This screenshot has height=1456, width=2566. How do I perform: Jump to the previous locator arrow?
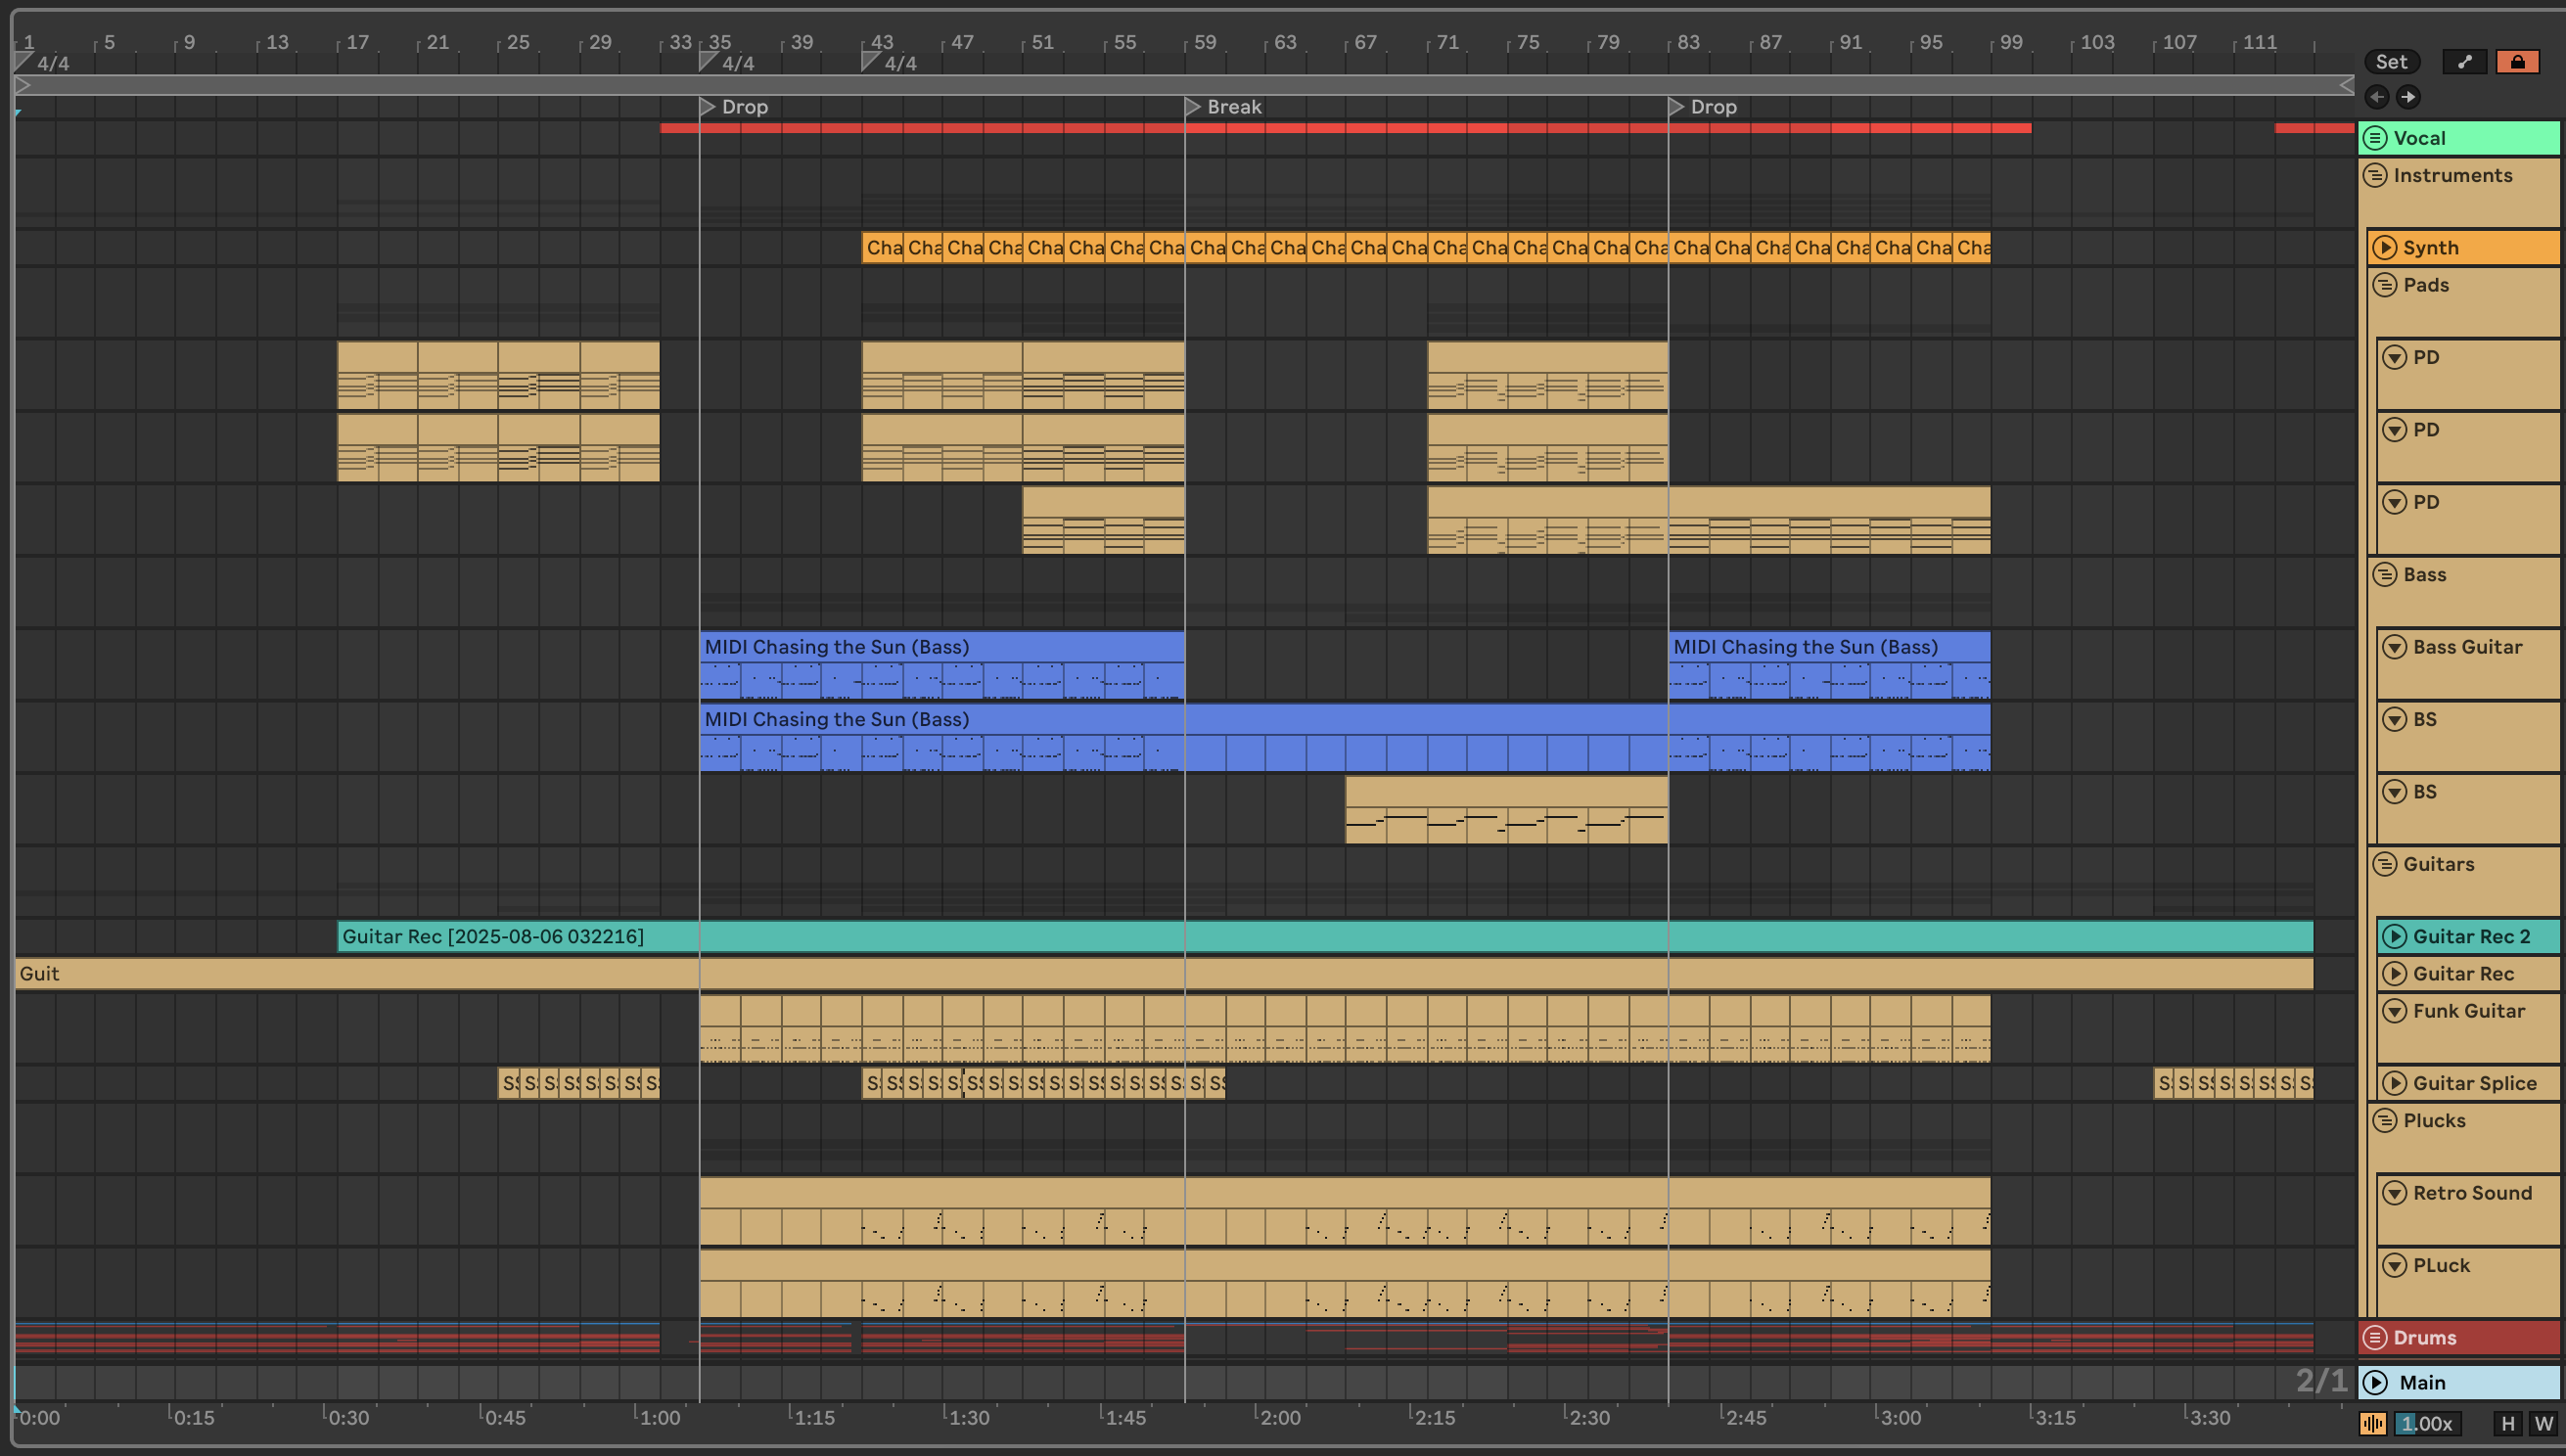pos(2377,97)
